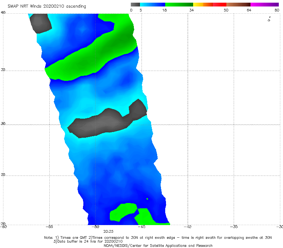Click the tiny green dot near 22.5N

click(x=147, y=199)
